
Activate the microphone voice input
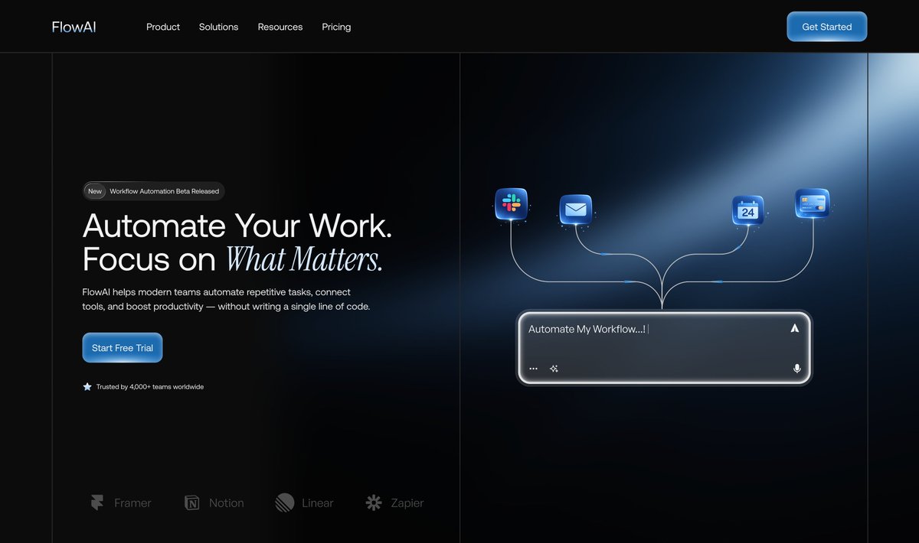coord(796,369)
